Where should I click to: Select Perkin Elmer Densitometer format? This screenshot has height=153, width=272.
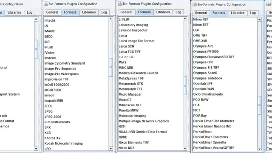tap(213, 121)
